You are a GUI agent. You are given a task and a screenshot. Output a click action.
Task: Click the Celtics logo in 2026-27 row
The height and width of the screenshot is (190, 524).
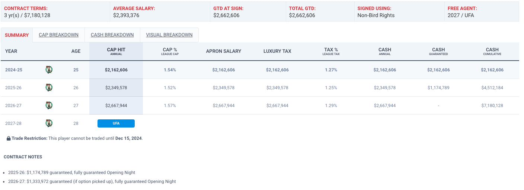tap(49, 105)
